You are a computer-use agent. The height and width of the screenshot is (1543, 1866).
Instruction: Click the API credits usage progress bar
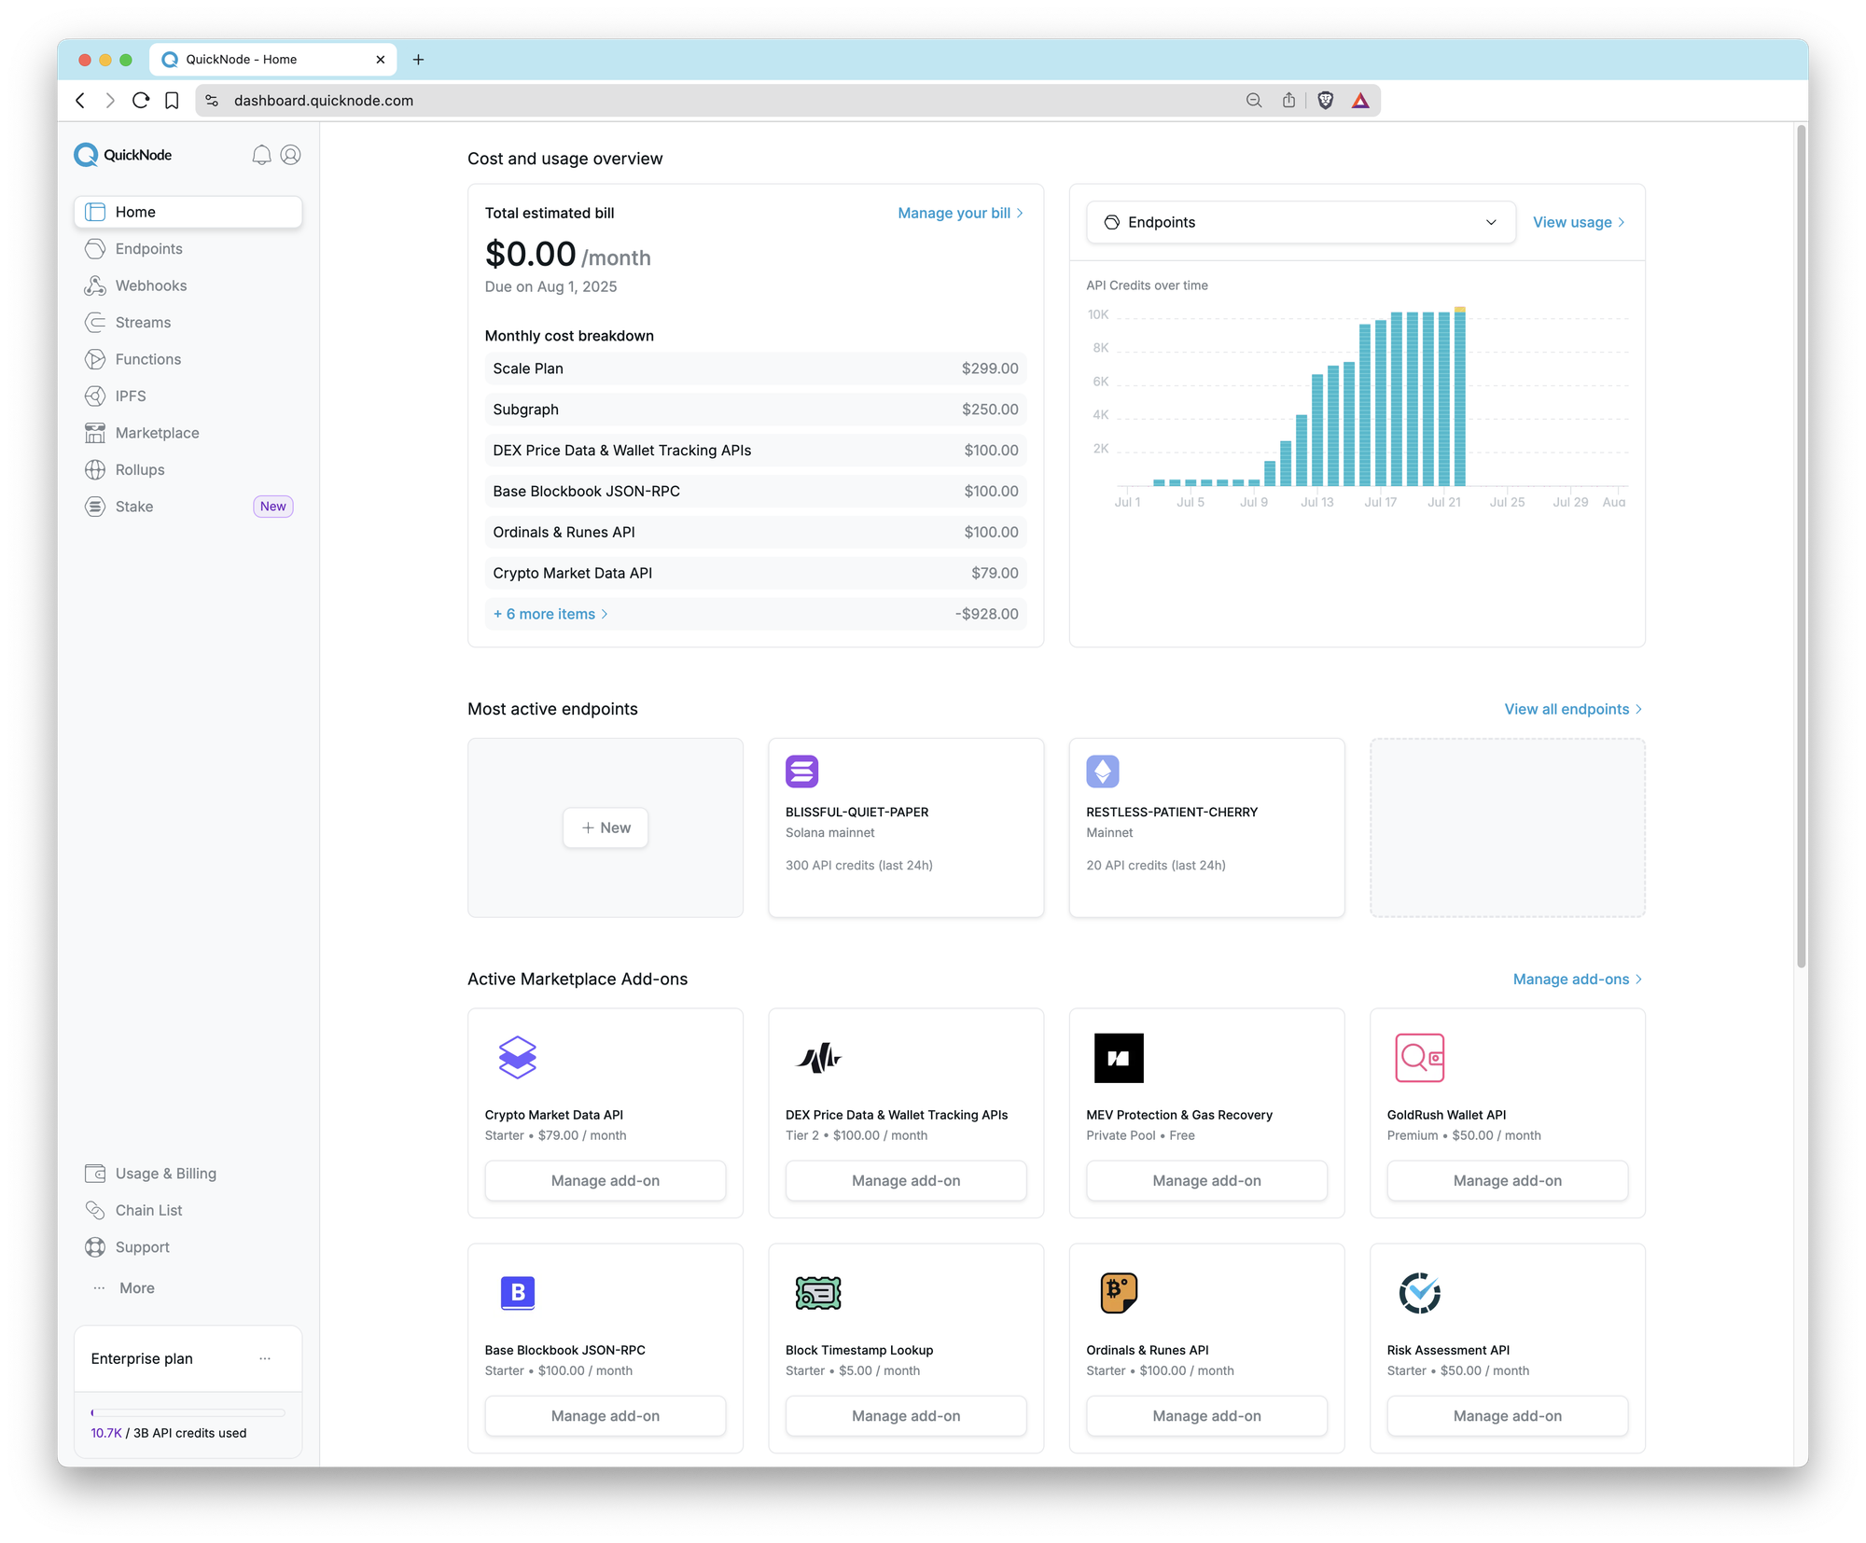(x=188, y=1412)
